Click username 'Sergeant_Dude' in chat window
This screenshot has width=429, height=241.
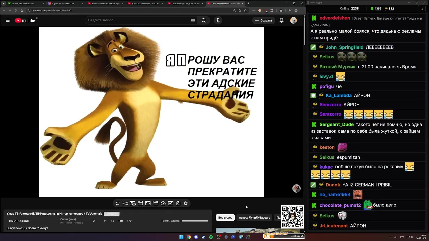pos(336,125)
